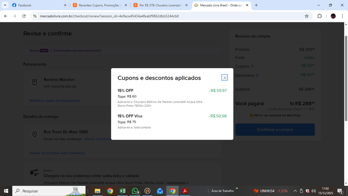Image resolution: width=348 pixels, height=196 pixels.
Task: Reload the checkout page
Action: pyautogui.click(x=24, y=16)
